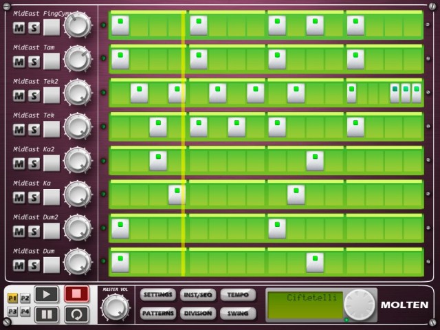Solo the MidEast Ka2 track
440x330 pixels.
tap(34, 164)
